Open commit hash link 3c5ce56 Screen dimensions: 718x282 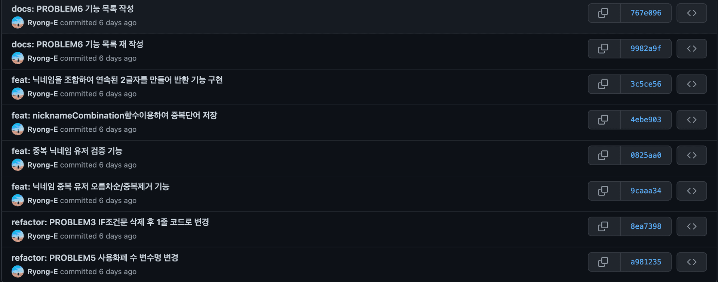pos(645,84)
